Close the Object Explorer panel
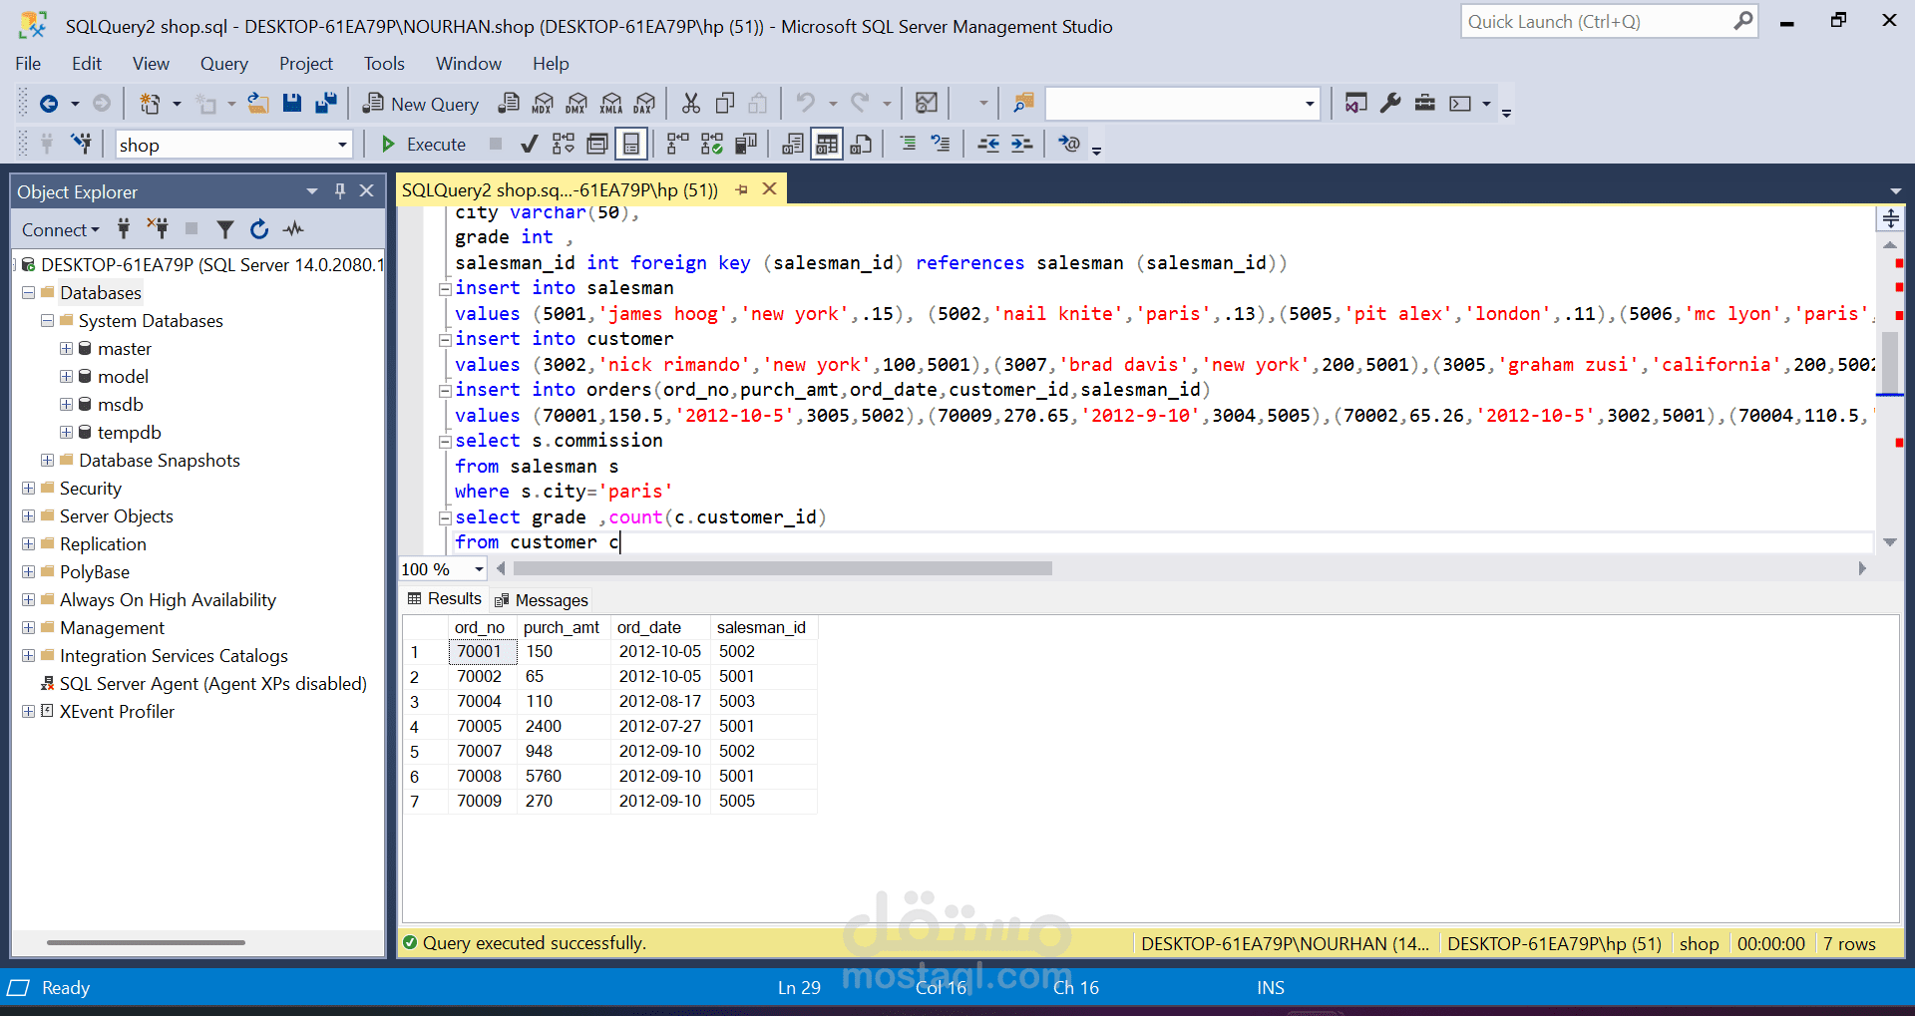The height and width of the screenshot is (1016, 1915). pos(367,190)
